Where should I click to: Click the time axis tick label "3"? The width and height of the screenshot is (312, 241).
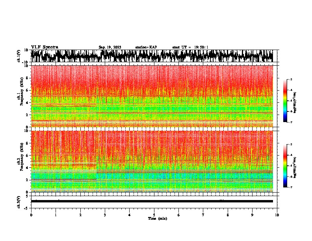[x=105, y=215]
